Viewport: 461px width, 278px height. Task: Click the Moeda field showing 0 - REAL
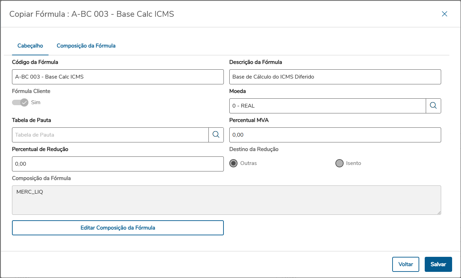pyautogui.click(x=327, y=106)
